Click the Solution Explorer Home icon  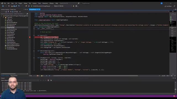6,12
